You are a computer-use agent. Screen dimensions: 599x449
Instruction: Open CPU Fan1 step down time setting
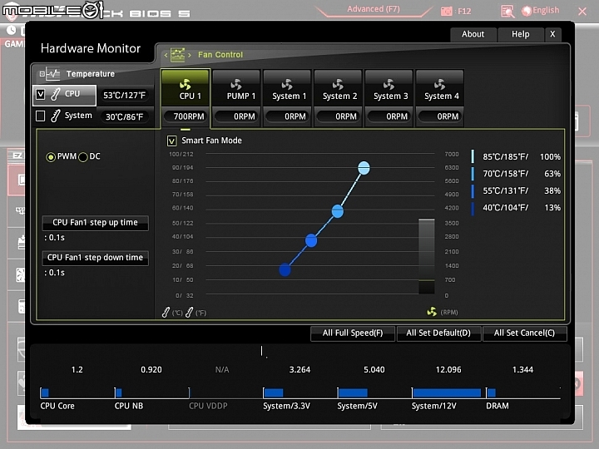[95, 258]
